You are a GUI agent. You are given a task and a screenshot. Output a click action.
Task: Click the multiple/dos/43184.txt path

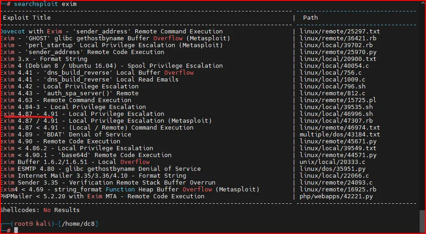pos(340,135)
